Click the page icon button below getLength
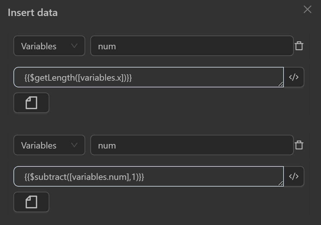This screenshot has height=225, width=321. [x=31, y=103]
